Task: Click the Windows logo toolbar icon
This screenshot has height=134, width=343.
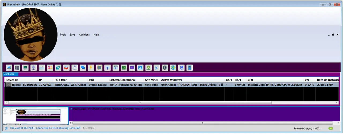Action: (x=17, y=68)
